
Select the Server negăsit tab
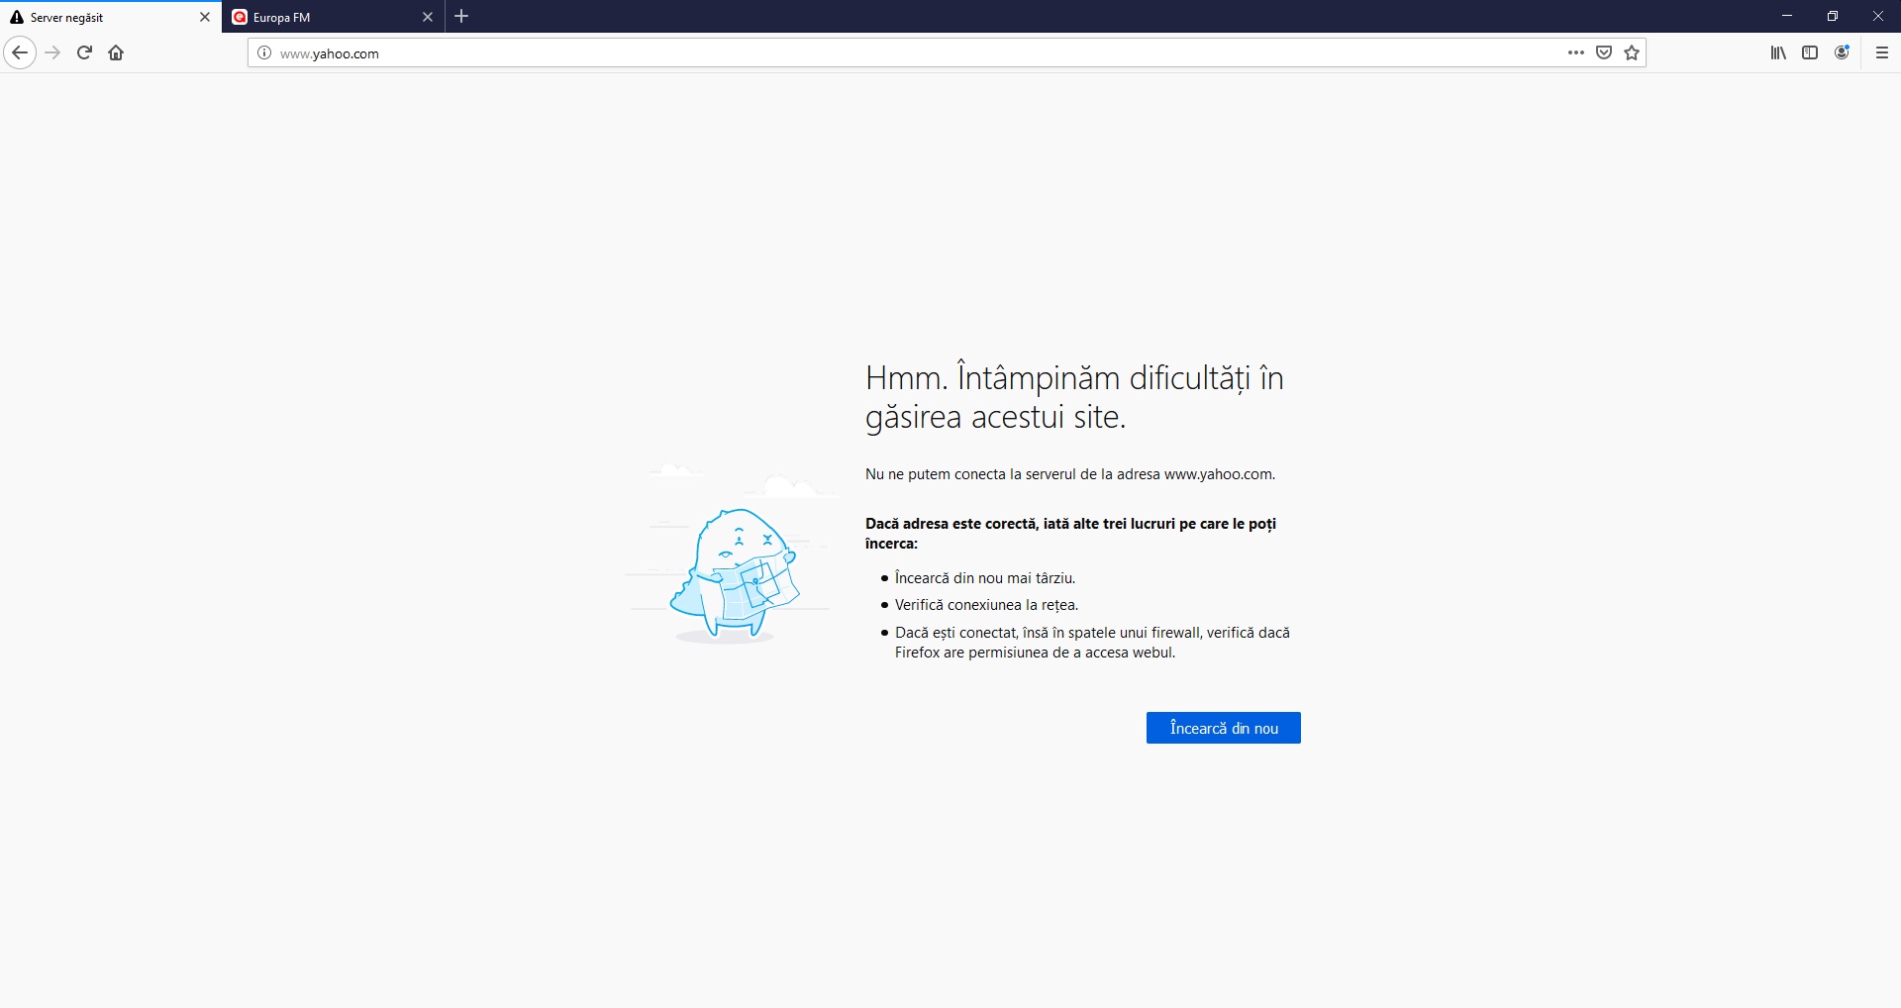point(99,17)
